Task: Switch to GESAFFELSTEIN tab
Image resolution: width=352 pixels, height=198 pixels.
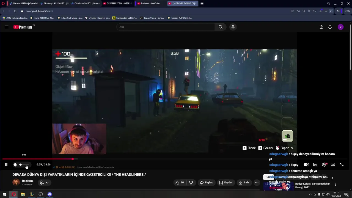Action: (117, 4)
